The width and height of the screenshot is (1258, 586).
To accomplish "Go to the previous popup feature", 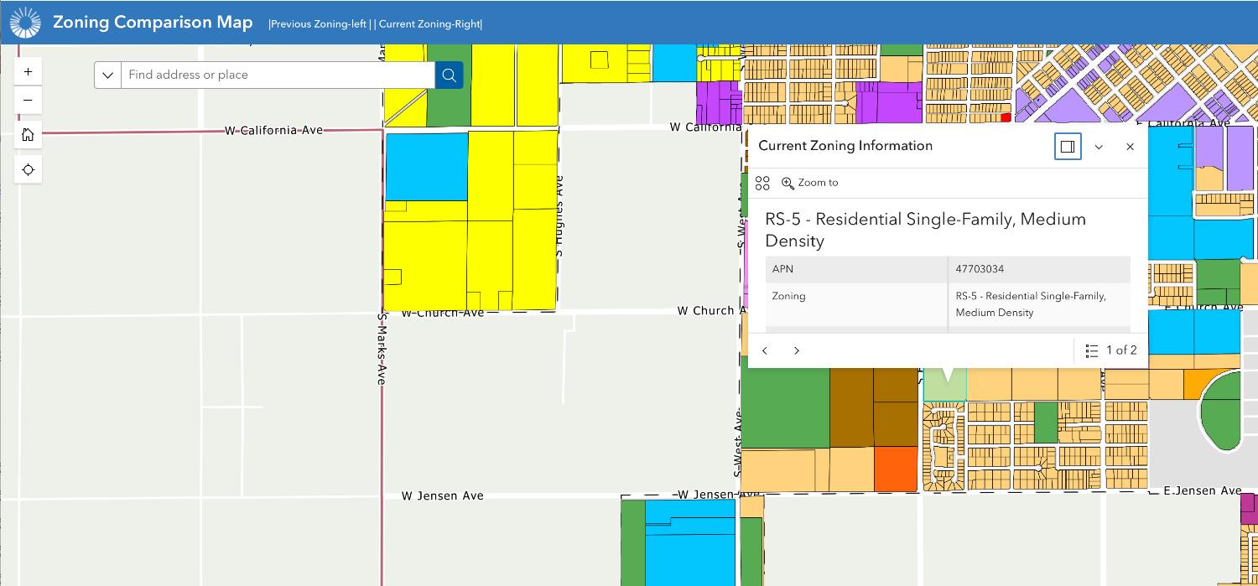I will tap(764, 350).
